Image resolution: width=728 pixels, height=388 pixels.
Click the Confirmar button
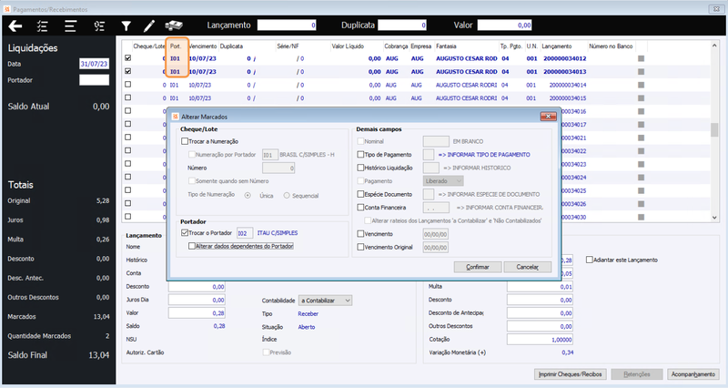click(x=478, y=267)
